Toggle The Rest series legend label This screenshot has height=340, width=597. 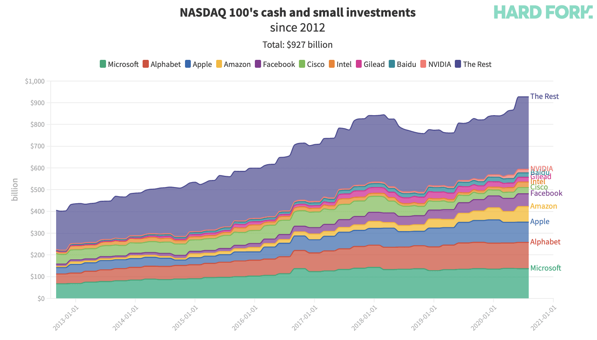tap(477, 64)
